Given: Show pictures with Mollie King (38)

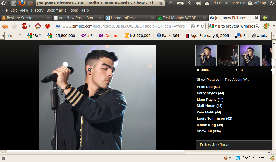Looking at the screenshot, I should [210, 125].
